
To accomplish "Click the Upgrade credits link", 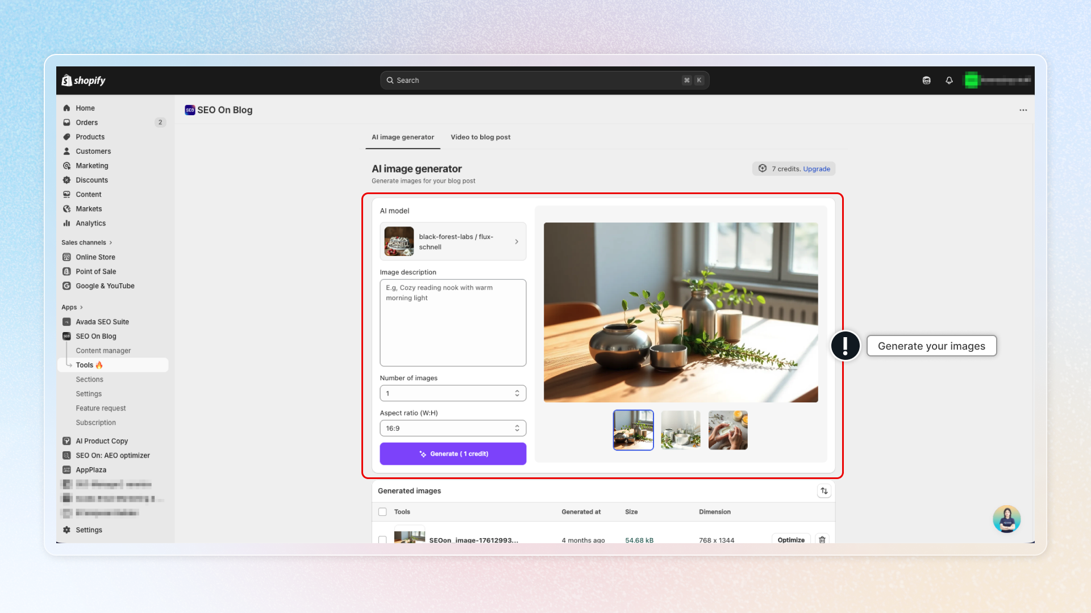I will point(816,169).
